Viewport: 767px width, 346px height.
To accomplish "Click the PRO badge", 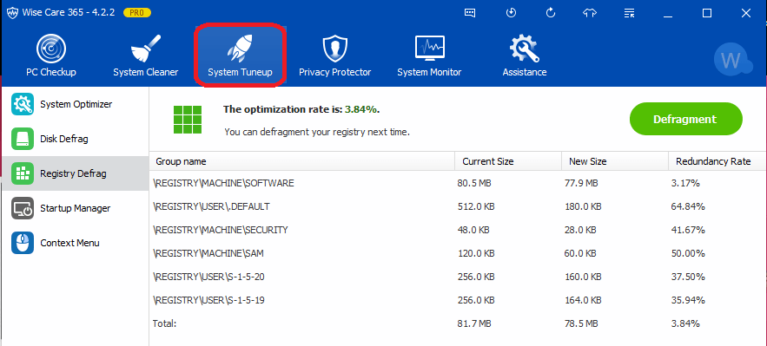I will [137, 13].
